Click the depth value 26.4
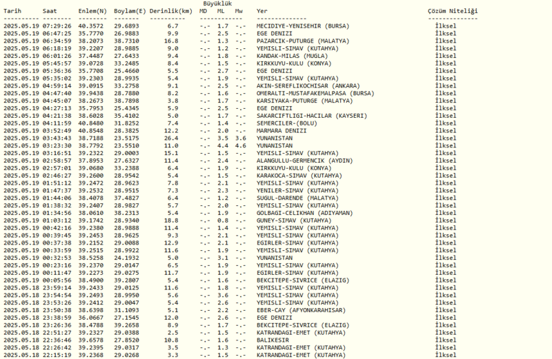The width and height of the screenshot is (552, 359). pyautogui.click(x=170, y=139)
